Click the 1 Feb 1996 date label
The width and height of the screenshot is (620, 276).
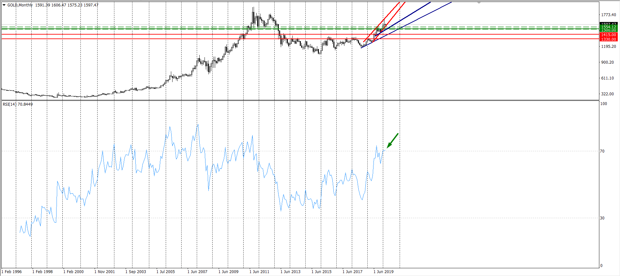(x=12, y=272)
